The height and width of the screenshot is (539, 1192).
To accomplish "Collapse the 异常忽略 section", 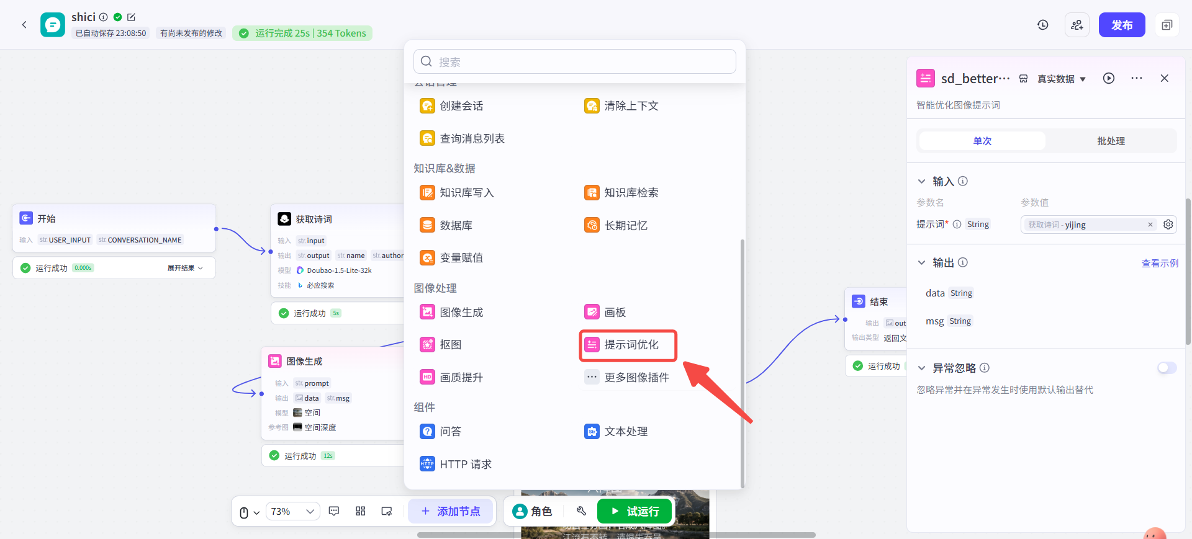I will (922, 368).
